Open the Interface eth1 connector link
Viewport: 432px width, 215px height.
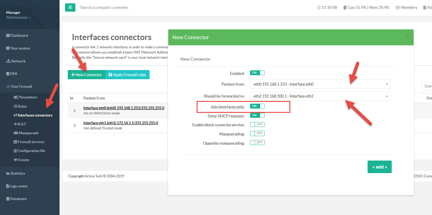tap(121, 123)
